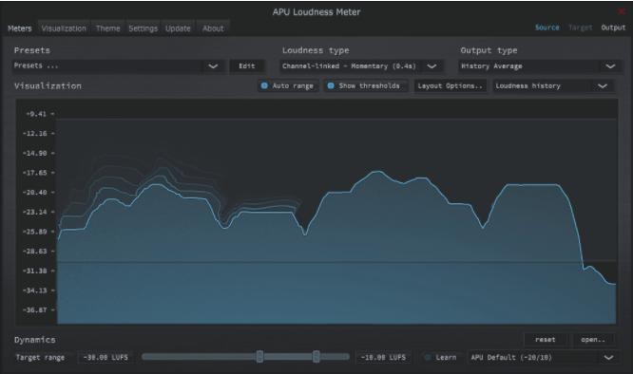Click the Output type chevron arrow

pyautogui.click(x=610, y=66)
